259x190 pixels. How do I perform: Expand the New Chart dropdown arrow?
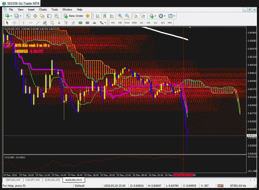pyautogui.click(x=11, y=16)
